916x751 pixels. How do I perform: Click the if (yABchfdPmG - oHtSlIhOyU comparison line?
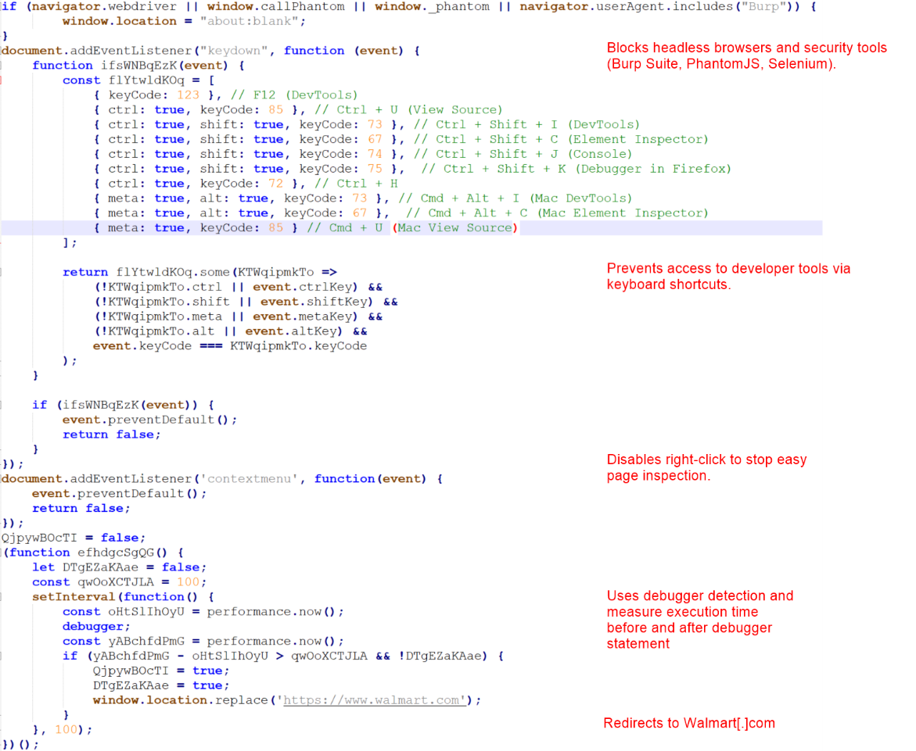[283, 656]
